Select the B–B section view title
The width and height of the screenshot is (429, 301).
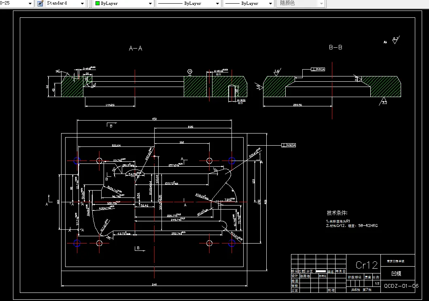pos(336,47)
